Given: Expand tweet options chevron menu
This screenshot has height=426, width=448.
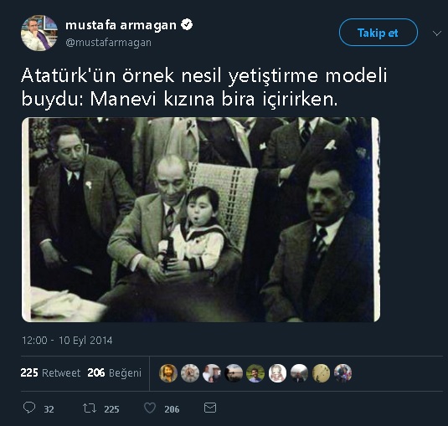Looking at the screenshot, I should pos(436,33).
